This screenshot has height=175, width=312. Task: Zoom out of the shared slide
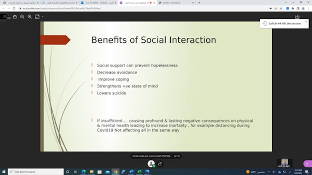coord(22,17)
